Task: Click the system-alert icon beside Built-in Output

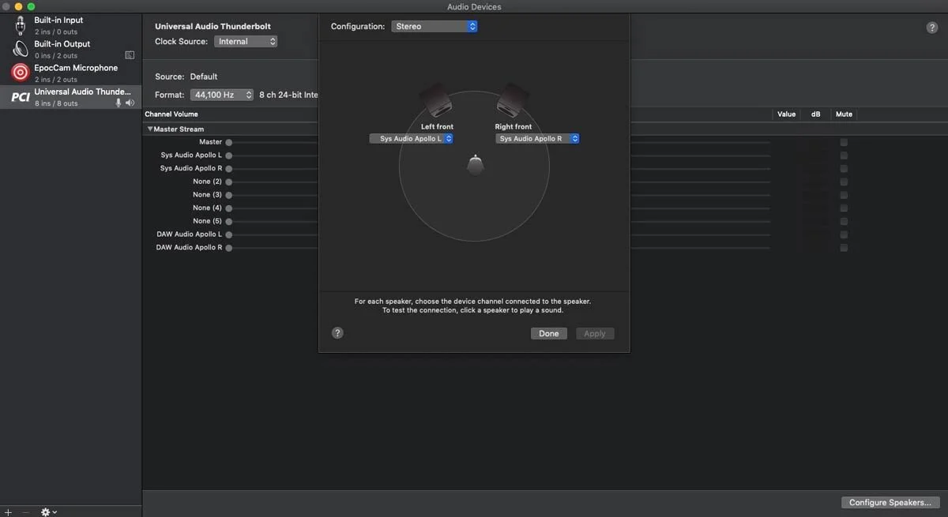Action: pyautogui.click(x=130, y=55)
